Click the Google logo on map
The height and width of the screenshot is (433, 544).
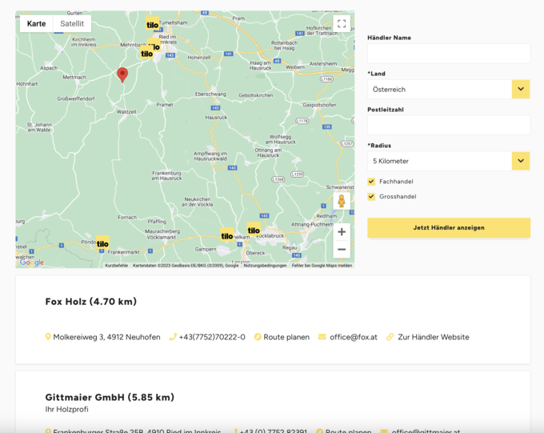tap(32, 263)
